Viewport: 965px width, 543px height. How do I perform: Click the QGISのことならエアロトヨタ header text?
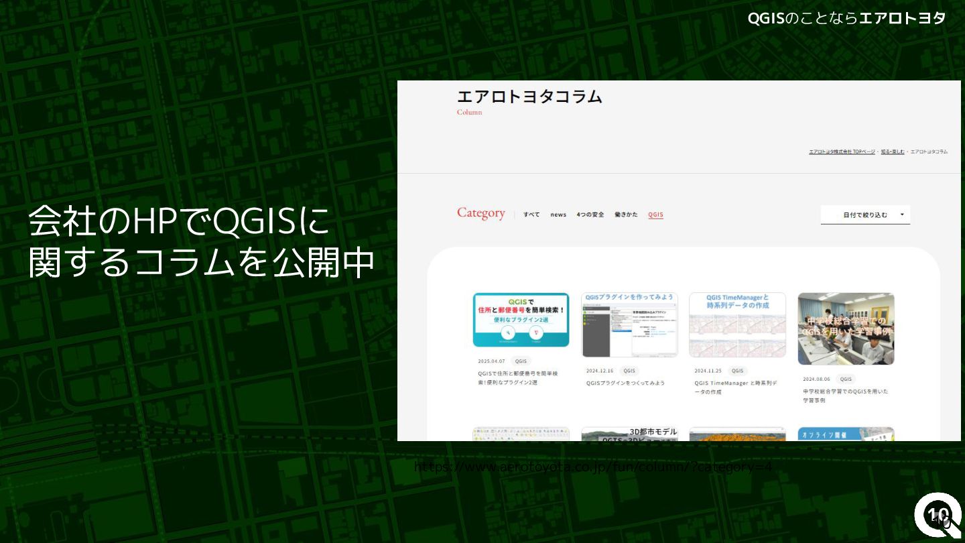coord(846,18)
